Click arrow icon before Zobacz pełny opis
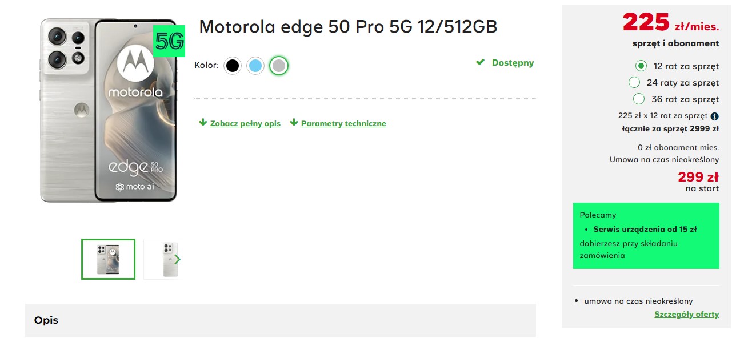Screen dimensions: 744x338 203,122
